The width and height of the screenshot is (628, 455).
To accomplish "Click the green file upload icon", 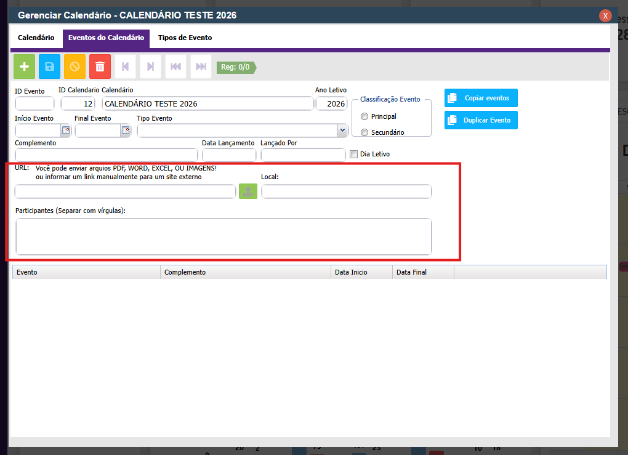I will (248, 191).
